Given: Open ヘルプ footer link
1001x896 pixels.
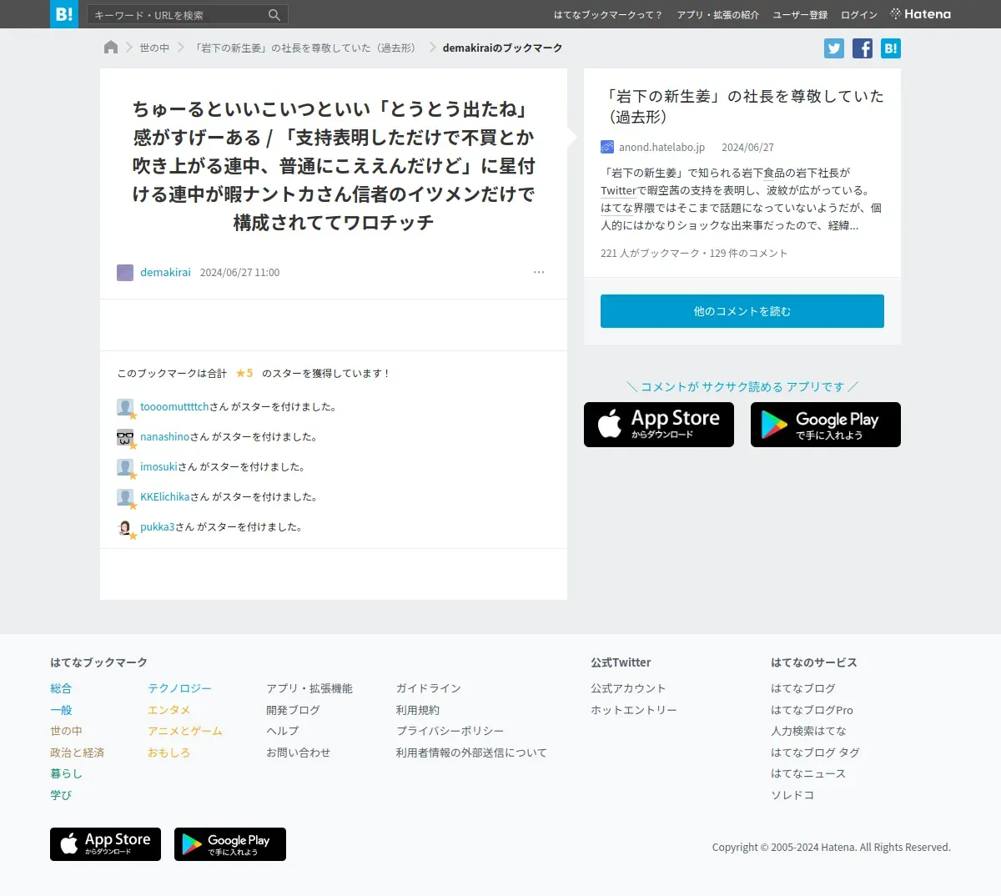Looking at the screenshot, I should tap(282, 731).
